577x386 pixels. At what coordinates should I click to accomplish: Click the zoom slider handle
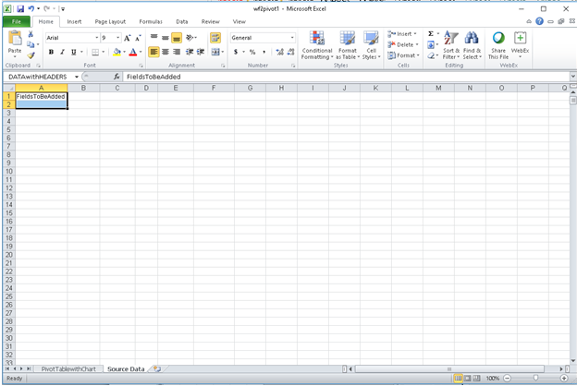coord(535,378)
